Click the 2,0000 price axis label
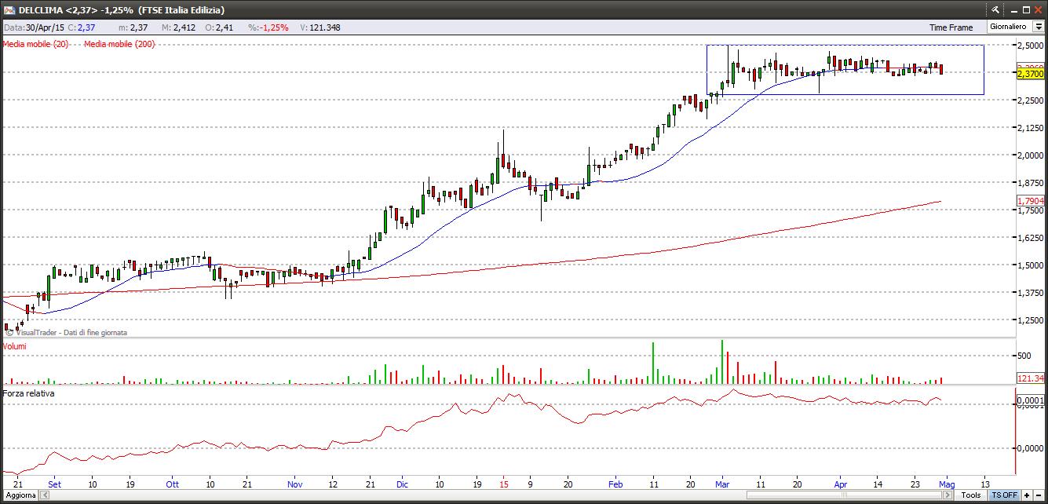Image resolution: width=1048 pixels, height=504 pixels. click(1030, 155)
